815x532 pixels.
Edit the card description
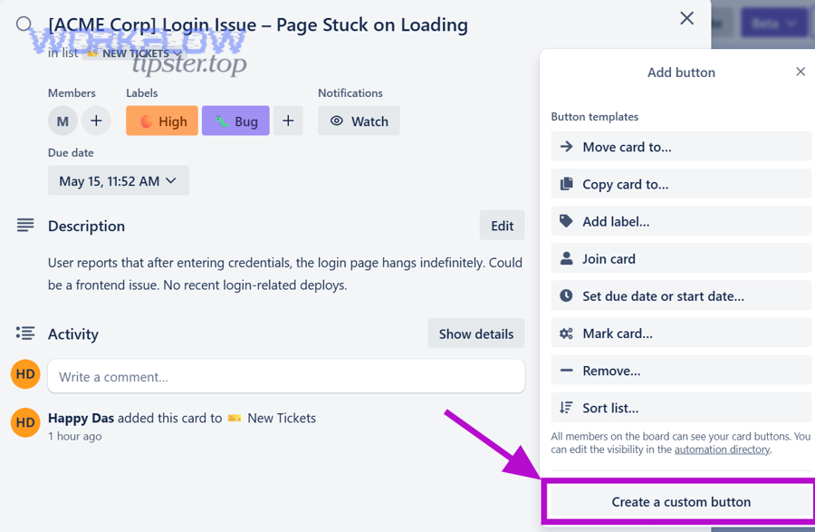tap(502, 225)
